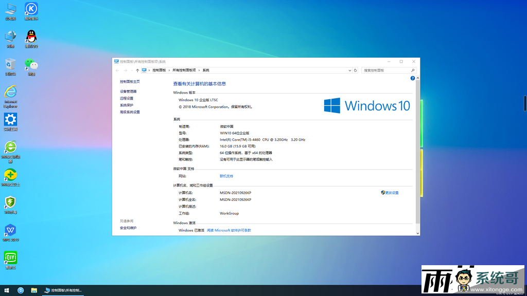
Task: Open Internet Explorer desktop icon
Action: coord(10,97)
